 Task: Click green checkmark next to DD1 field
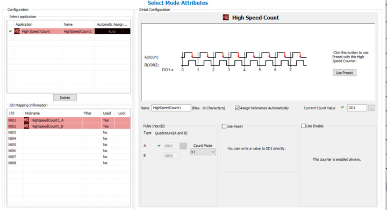click(x=342, y=108)
